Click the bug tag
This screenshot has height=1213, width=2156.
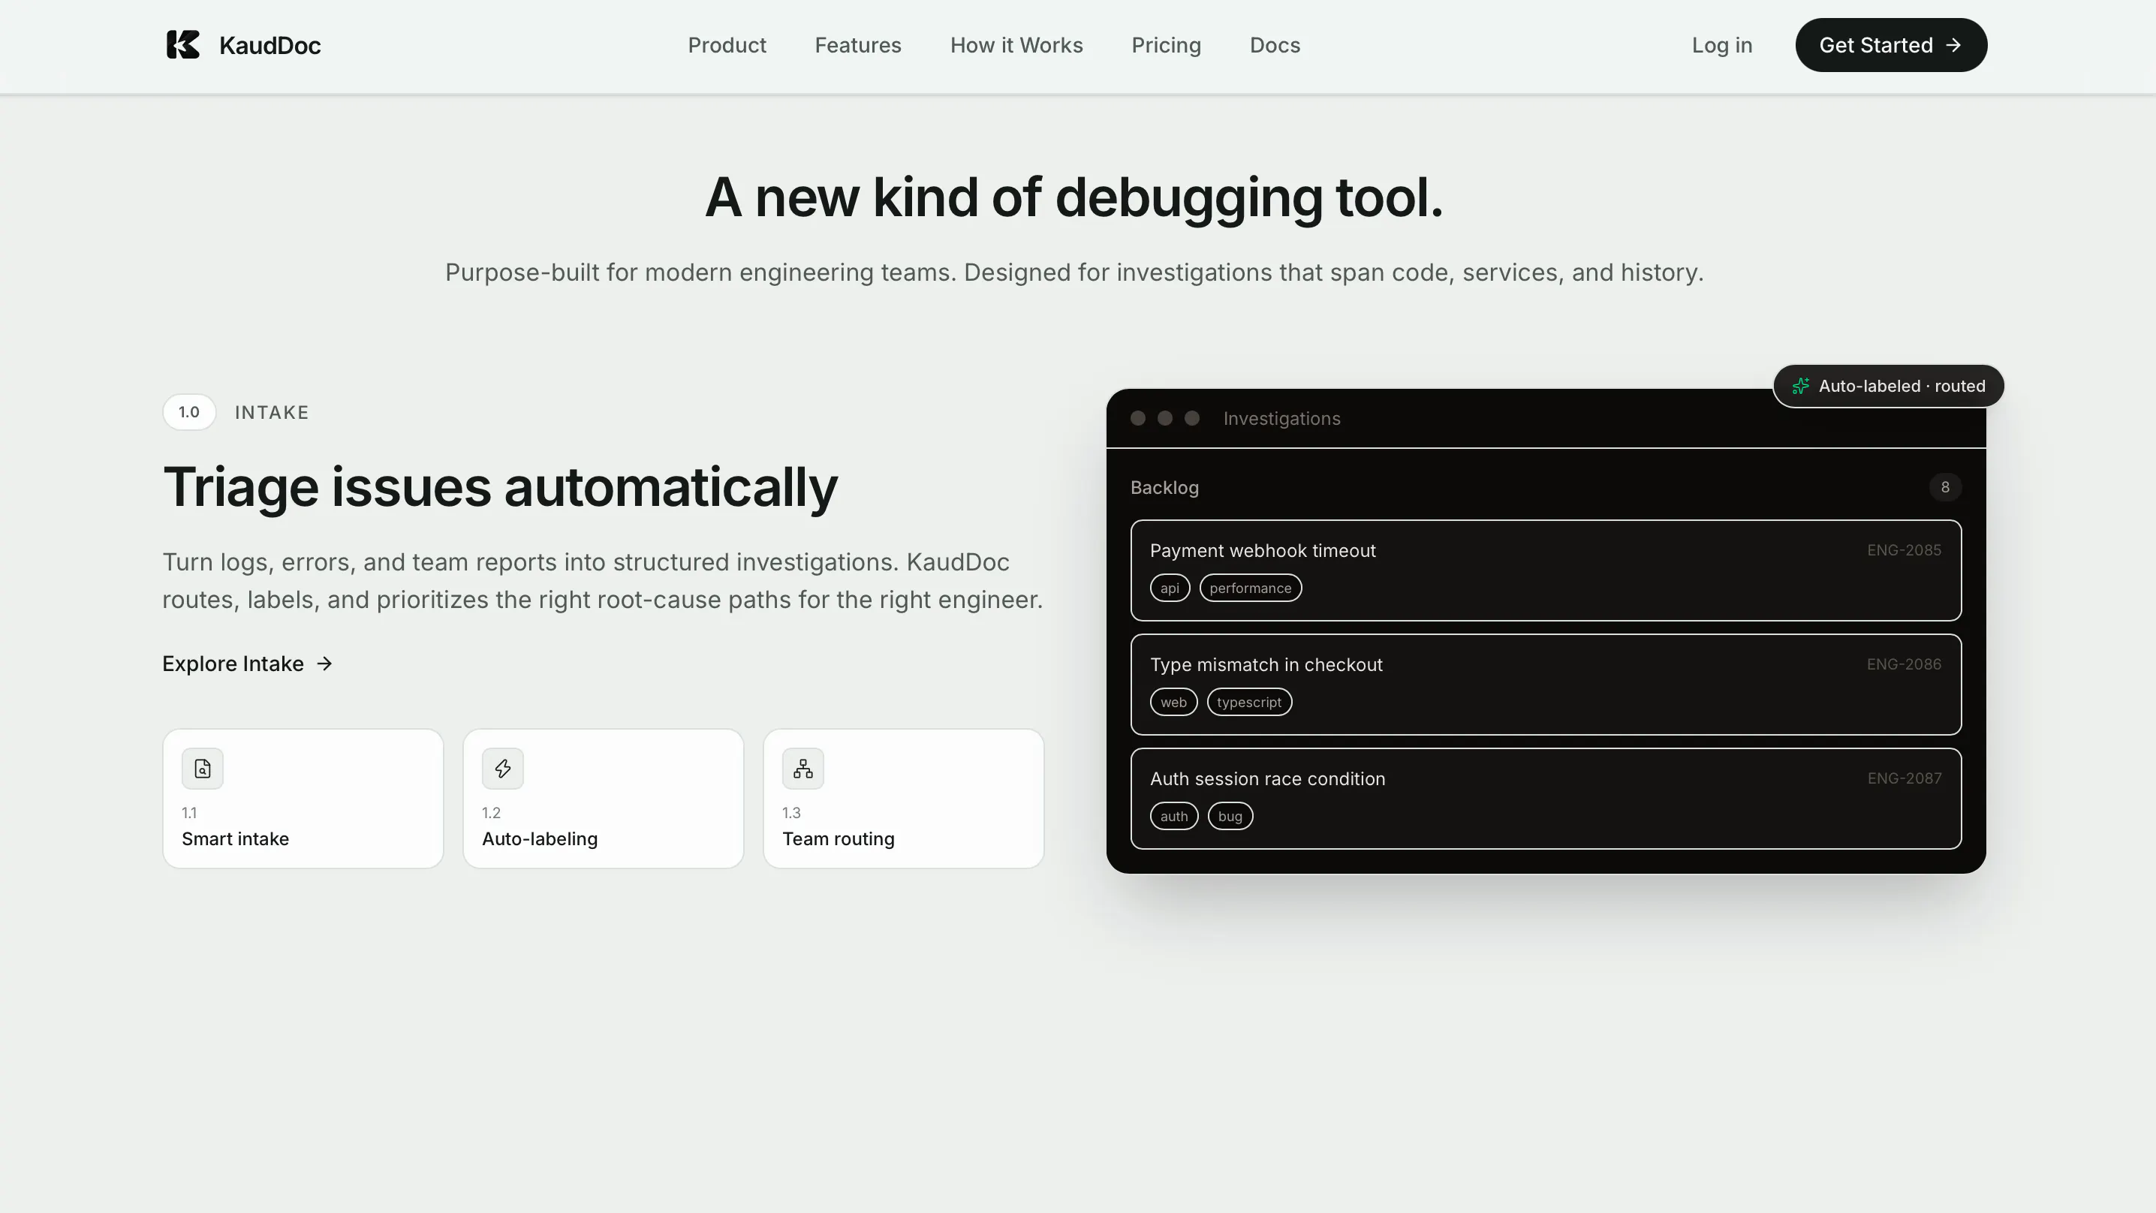point(1230,816)
